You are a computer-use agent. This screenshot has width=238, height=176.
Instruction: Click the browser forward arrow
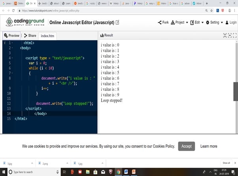tap(8, 11)
